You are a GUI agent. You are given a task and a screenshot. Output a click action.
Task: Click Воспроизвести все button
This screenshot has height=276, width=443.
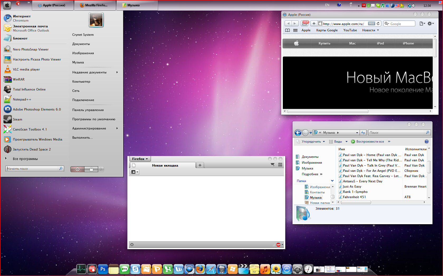click(368, 142)
